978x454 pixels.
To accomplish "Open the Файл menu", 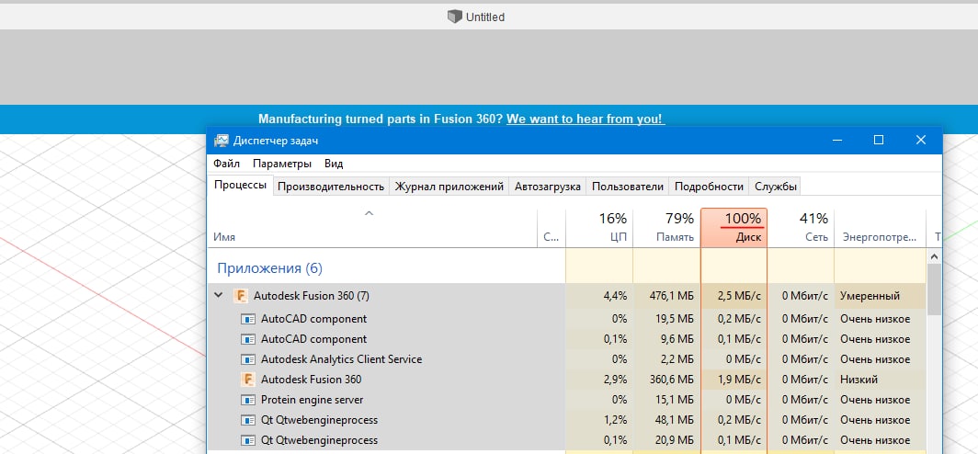I will (x=226, y=164).
